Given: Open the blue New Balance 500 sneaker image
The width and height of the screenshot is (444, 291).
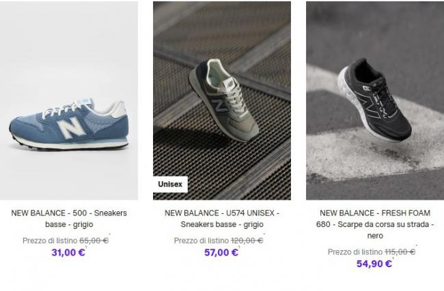Looking at the screenshot, I should coord(69,101).
